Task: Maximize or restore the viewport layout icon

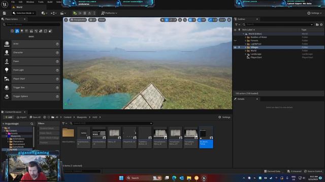Action: pyautogui.click(x=229, y=20)
